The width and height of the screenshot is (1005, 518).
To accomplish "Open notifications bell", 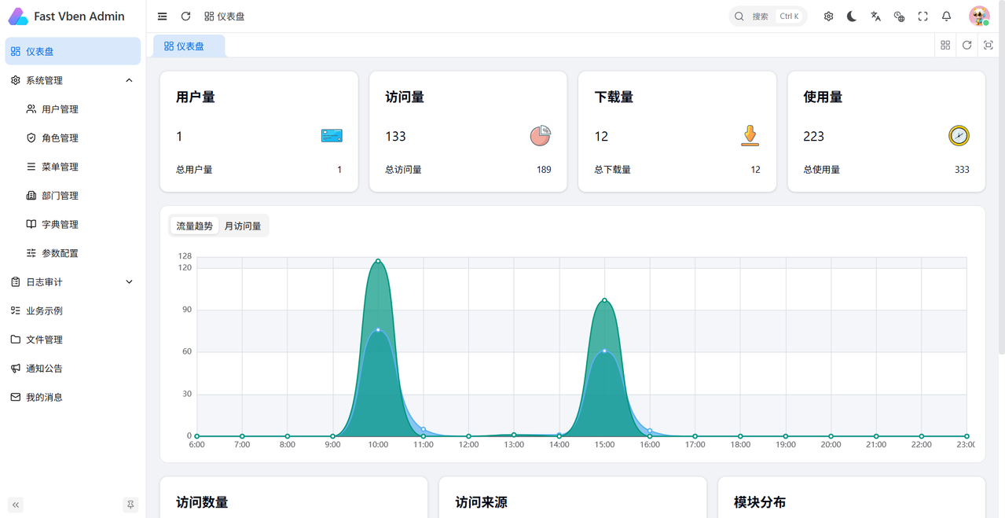I will coord(946,16).
